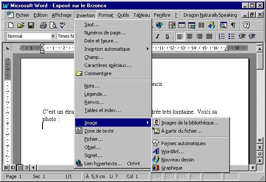Click the Times New Roman font box
Screen dimensions: 266x182
pyautogui.click(x=66, y=36)
